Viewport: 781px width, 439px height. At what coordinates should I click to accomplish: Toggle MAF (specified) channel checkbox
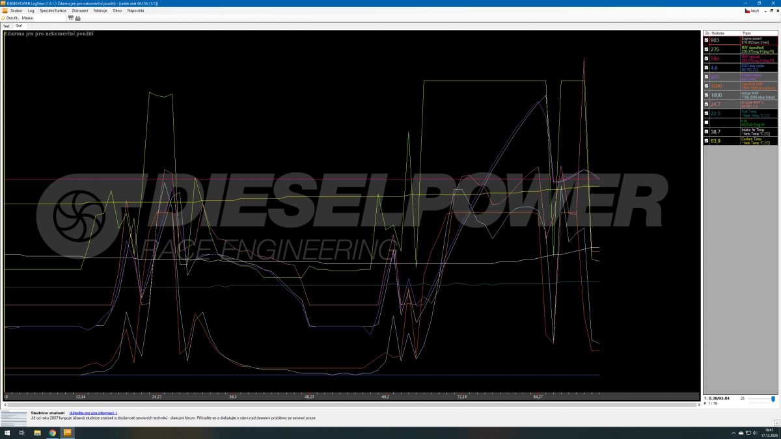(707, 49)
